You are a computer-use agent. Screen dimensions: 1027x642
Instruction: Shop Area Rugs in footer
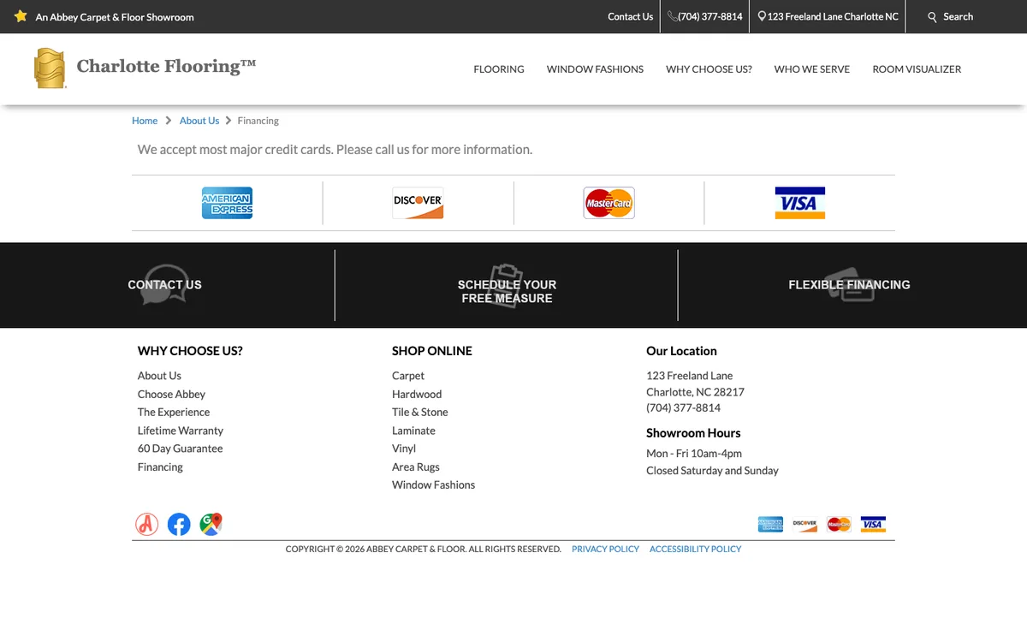pos(416,467)
